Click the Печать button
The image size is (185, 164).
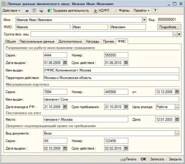point(129,159)
